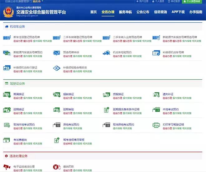Open 取消本地考试预约 calendar icon

[x=7, y=125]
